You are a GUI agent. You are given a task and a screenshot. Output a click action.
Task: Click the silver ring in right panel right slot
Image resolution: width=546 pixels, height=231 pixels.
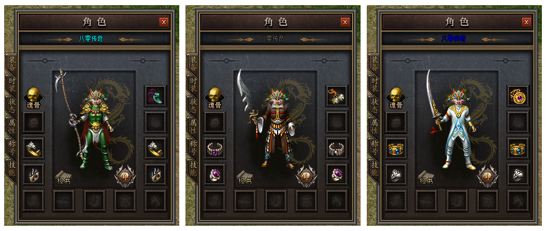pos(518,174)
